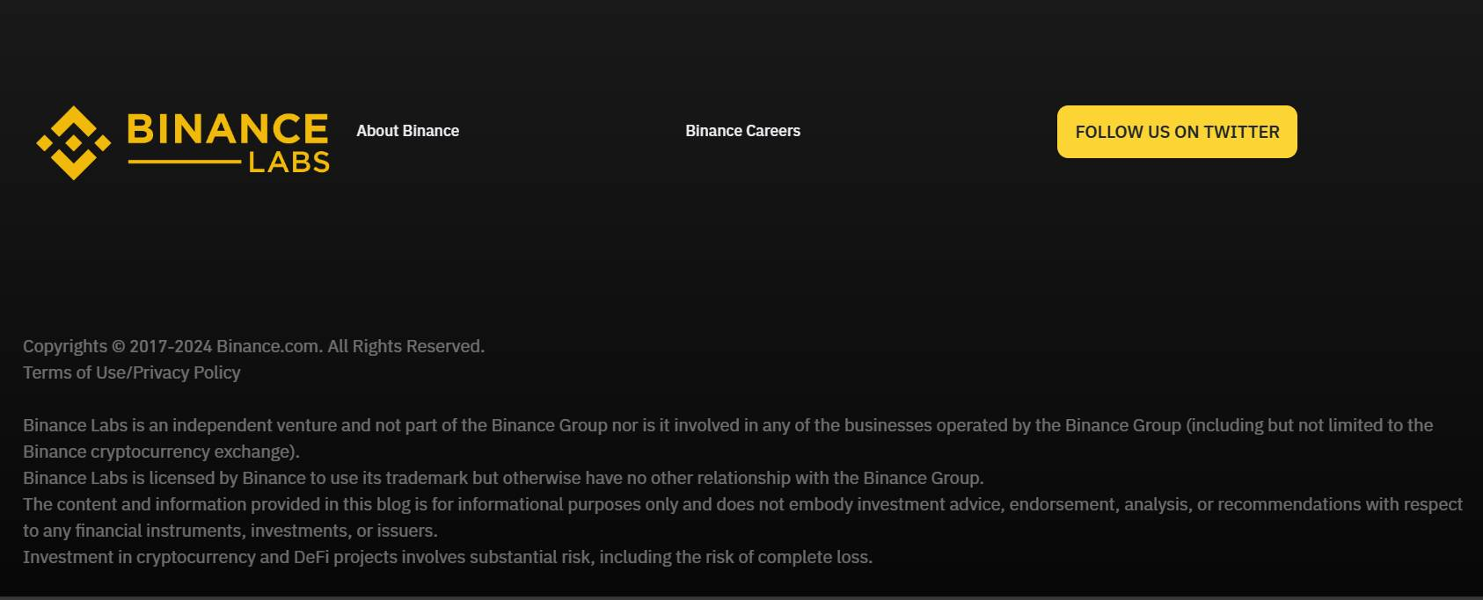Click the yellow line beside LABS

(184, 163)
